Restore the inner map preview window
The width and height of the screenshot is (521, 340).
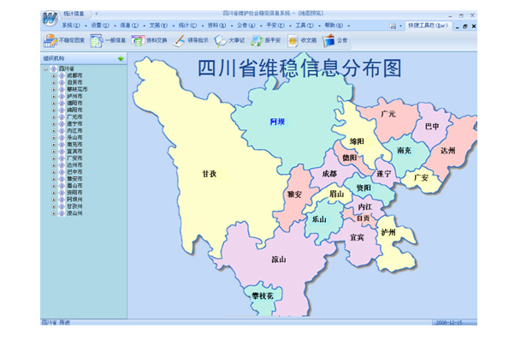465,27
